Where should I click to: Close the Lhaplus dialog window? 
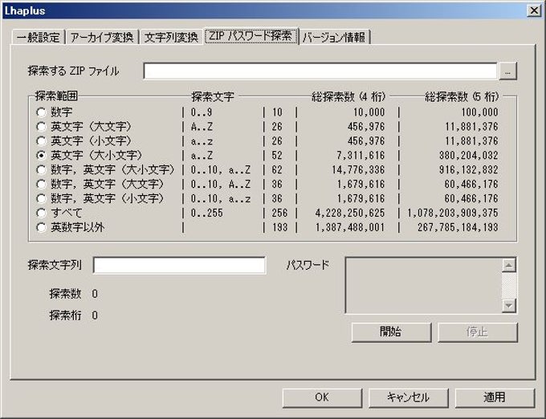click(x=534, y=10)
